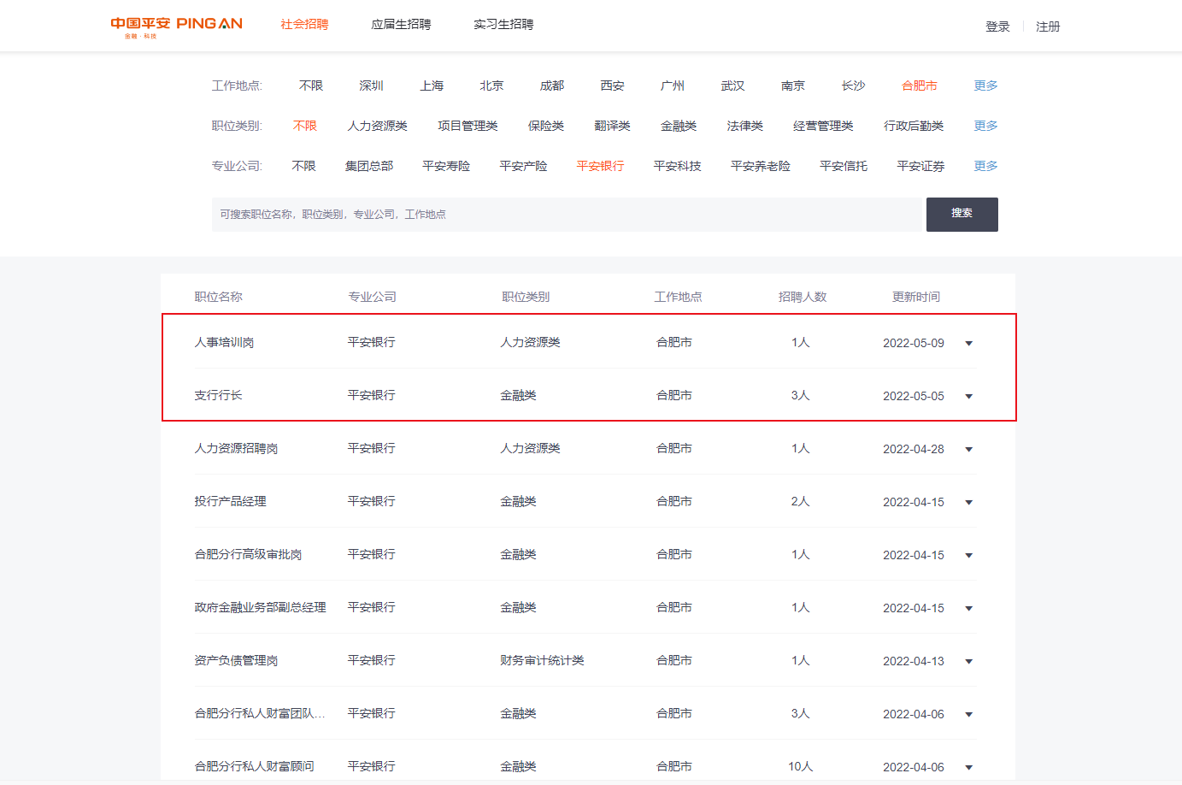
Task: Expand the 合肥分行高级审批岗 job row arrow
Action: click(x=968, y=556)
